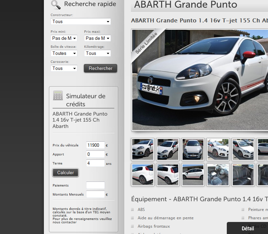Viewport: 268px width, 234px height.
Task: Click 'Aide au démarrage en pente' item
Action: point(165,218)
